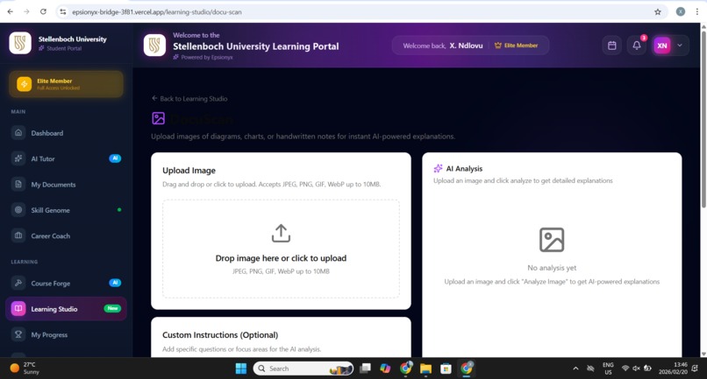Open the notifications bell
The height and width of the screenshot is (379, 707).
[x=637, y=46]
